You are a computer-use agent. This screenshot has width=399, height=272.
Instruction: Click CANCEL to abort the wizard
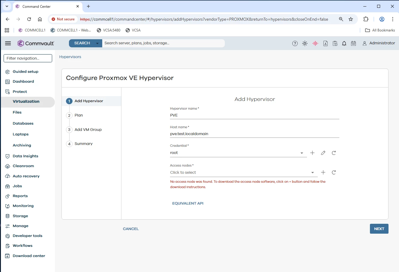131,229
